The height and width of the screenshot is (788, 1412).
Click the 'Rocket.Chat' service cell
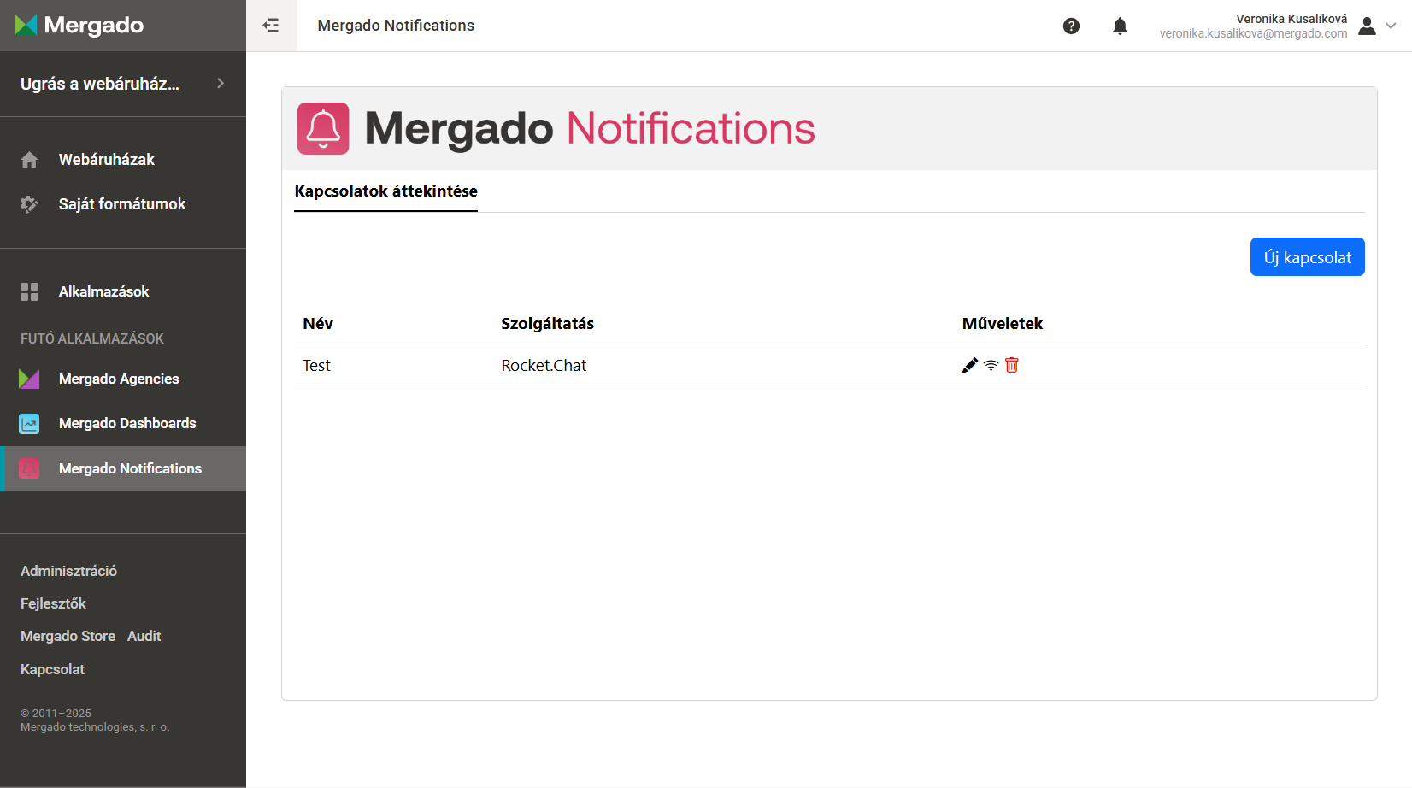544,366
